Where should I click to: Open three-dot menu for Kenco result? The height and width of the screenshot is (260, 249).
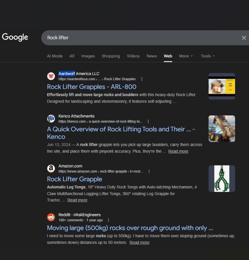click(148, 121)
